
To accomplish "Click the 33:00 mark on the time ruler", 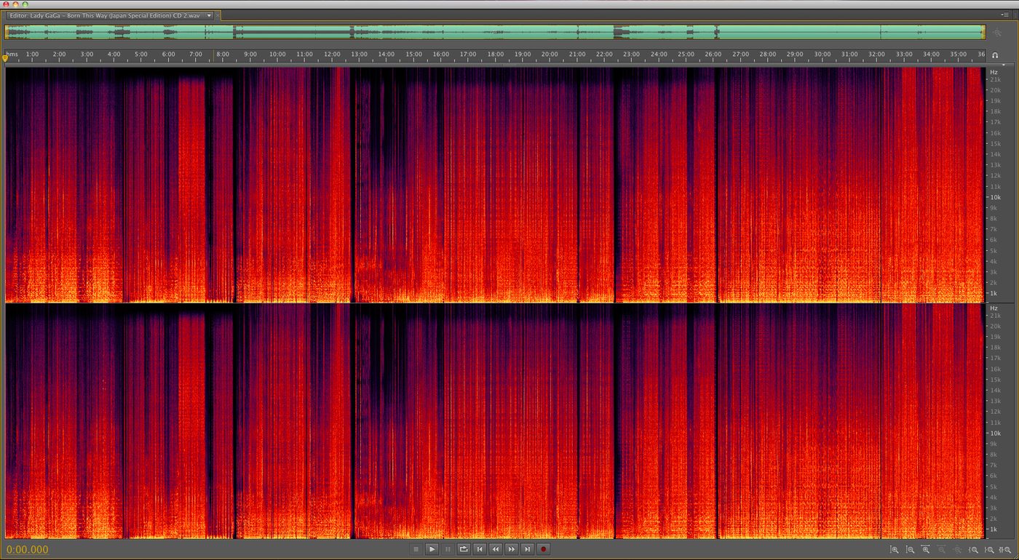I will [904, 54].
